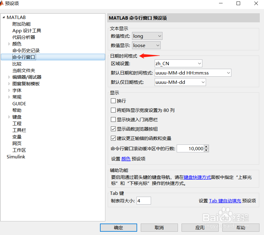Select 图窗复制模板 item in the tree
This screenshot has height=235, width=264.
point(26,84)
